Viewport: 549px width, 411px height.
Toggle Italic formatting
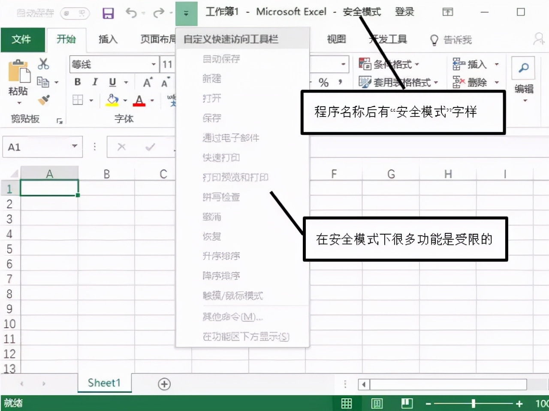[95, 82]
